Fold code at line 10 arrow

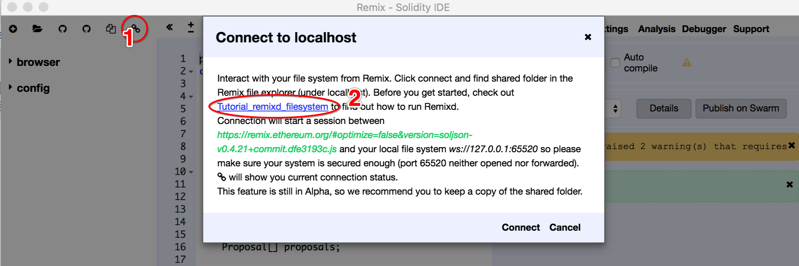click(191, 172)
